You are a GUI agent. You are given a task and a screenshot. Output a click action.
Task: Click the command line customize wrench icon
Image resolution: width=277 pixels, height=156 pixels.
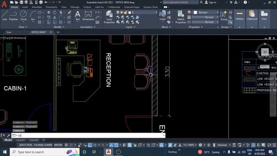coord(8,136)
